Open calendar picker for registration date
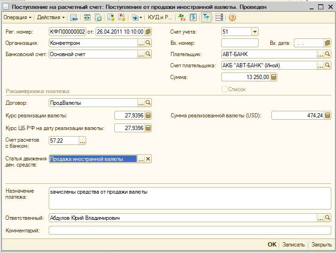 (x=148, y=32)
